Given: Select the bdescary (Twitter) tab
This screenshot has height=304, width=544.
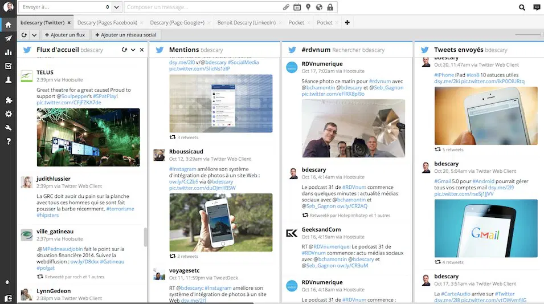Looking at the screenshot, I should coord(42,23).
